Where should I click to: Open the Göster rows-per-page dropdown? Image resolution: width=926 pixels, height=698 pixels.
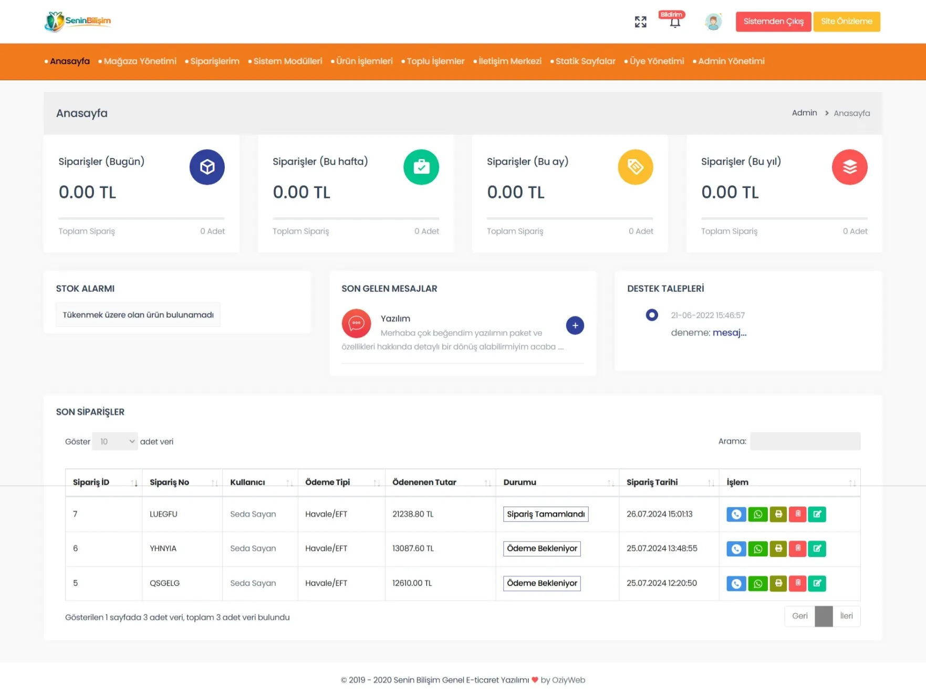(115, 441)
